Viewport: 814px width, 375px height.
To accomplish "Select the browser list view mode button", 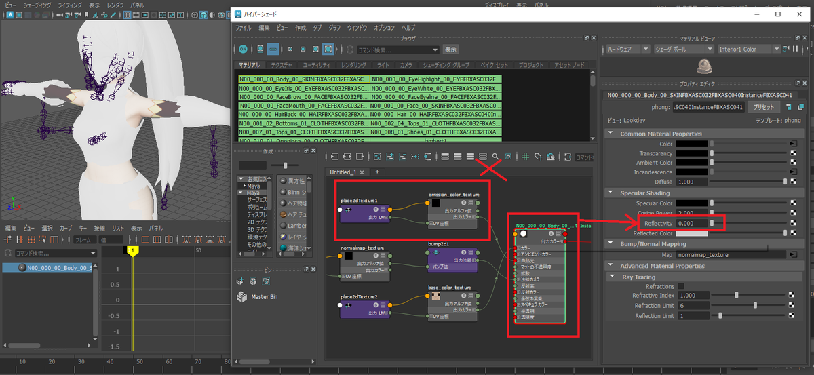I will pos(273,49).
